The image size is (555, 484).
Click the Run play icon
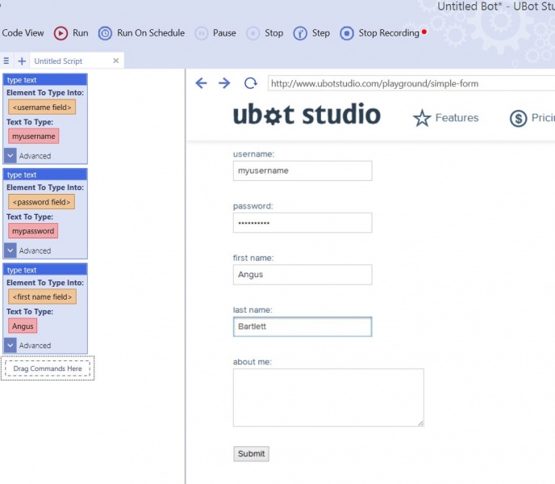61,33
